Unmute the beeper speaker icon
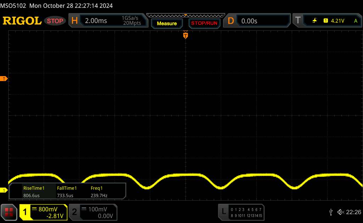The image size is (363, 223). (x=340, y=212)
